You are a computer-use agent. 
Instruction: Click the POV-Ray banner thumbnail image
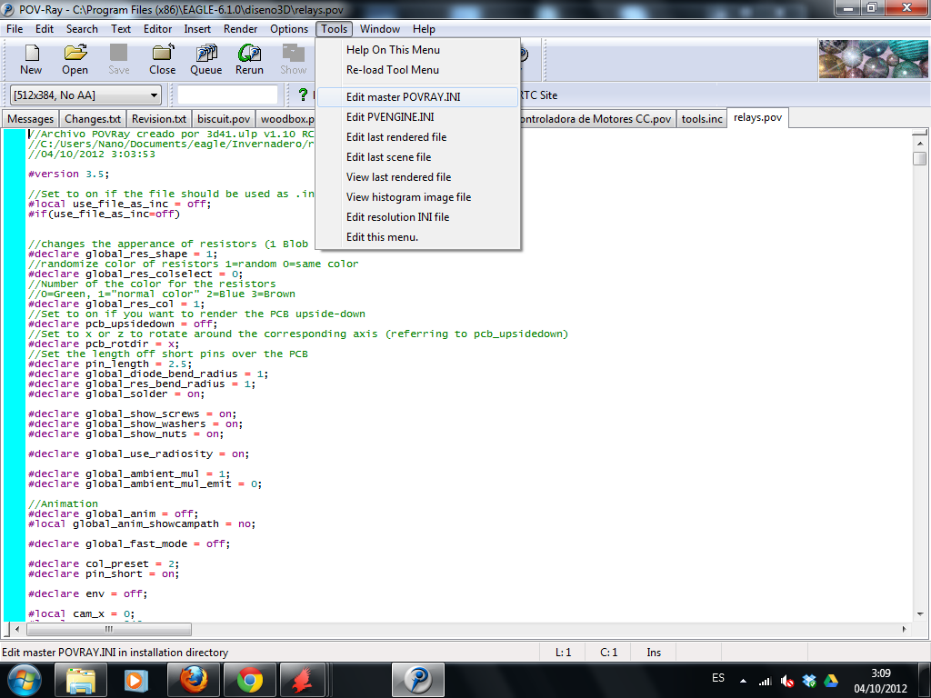tap(873, 59)
